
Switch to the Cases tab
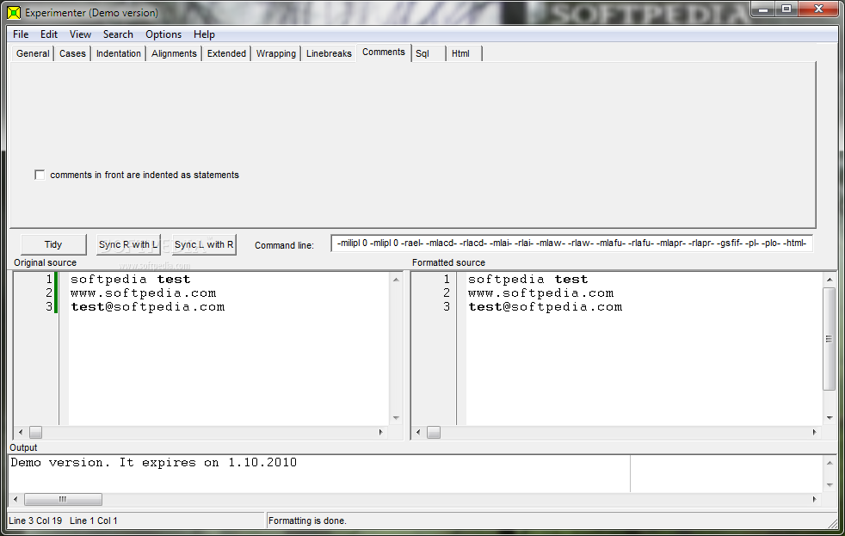[x=72, y=53]
